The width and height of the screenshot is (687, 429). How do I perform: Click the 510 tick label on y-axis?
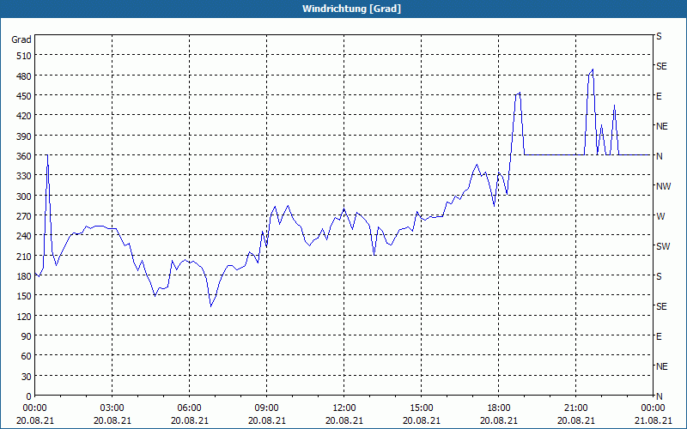21,56
